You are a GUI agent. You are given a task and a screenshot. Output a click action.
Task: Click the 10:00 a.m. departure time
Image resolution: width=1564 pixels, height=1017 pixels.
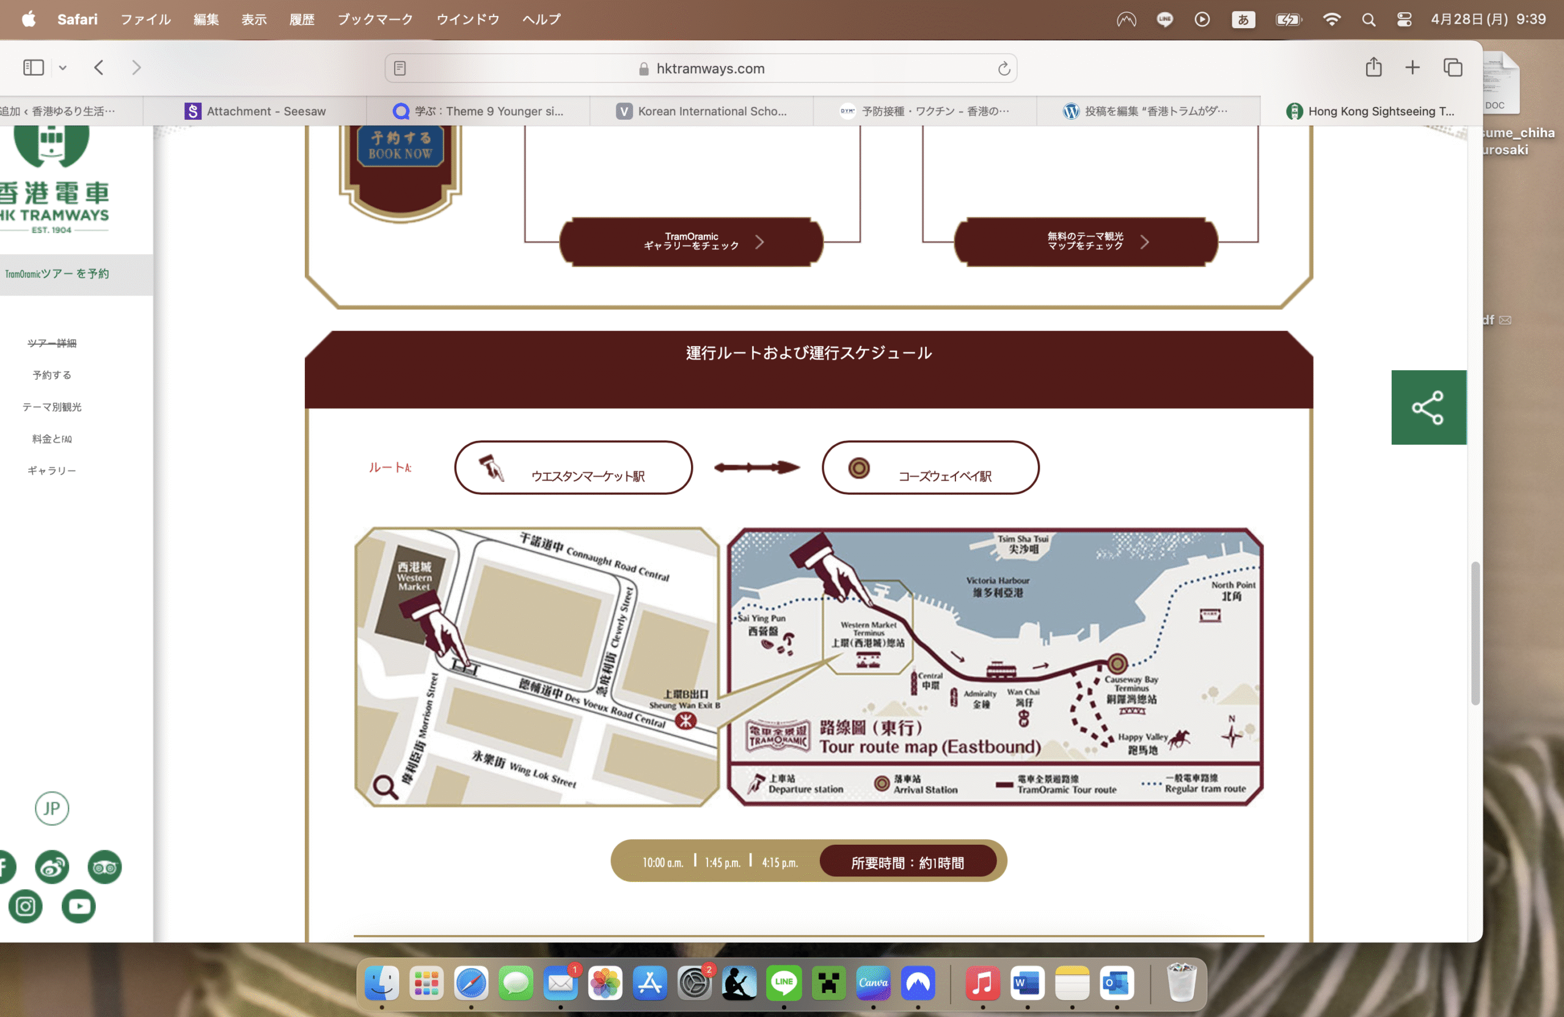(662, 862)
